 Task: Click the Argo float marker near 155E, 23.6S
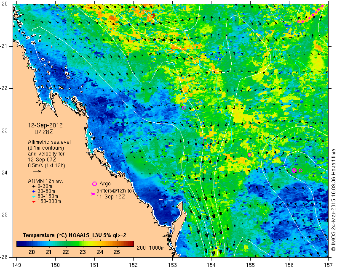[x=249, y=155]
